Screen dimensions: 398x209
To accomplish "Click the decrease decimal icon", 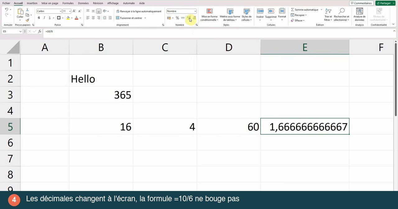I will 194,18.
